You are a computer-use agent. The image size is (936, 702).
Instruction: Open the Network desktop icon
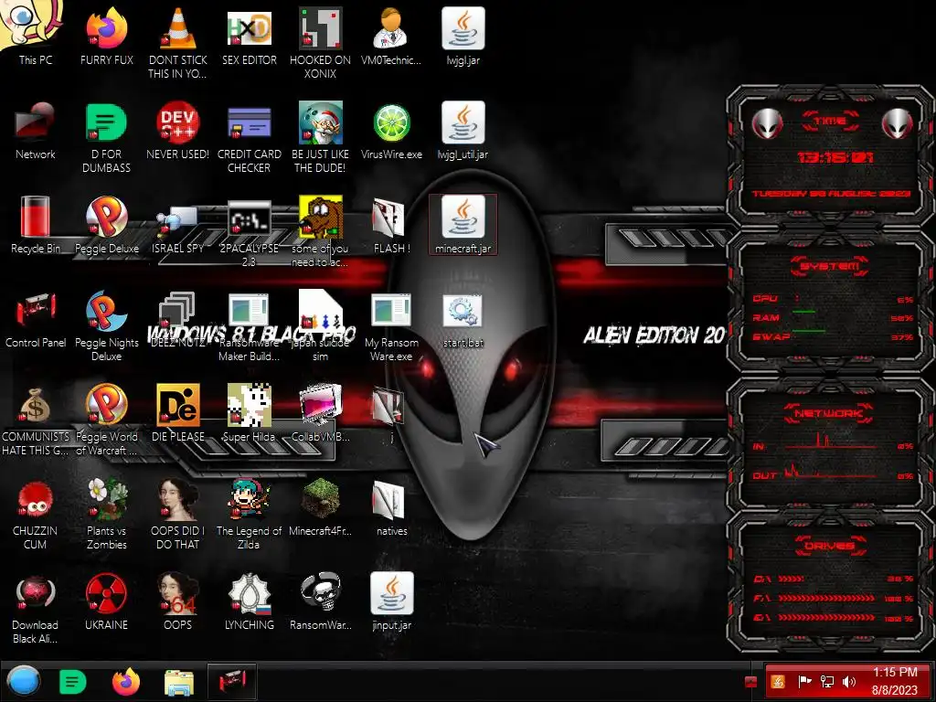click(35, 130)
